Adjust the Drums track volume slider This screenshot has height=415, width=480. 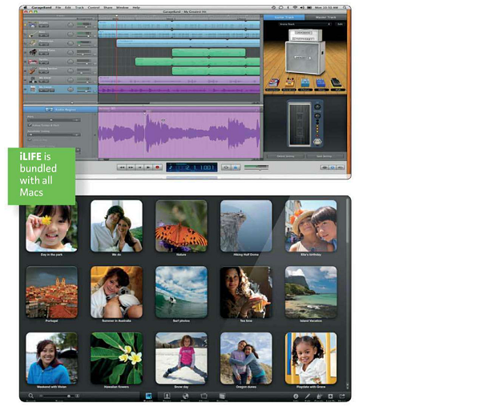pyautogui.click(x=84, y=27)
